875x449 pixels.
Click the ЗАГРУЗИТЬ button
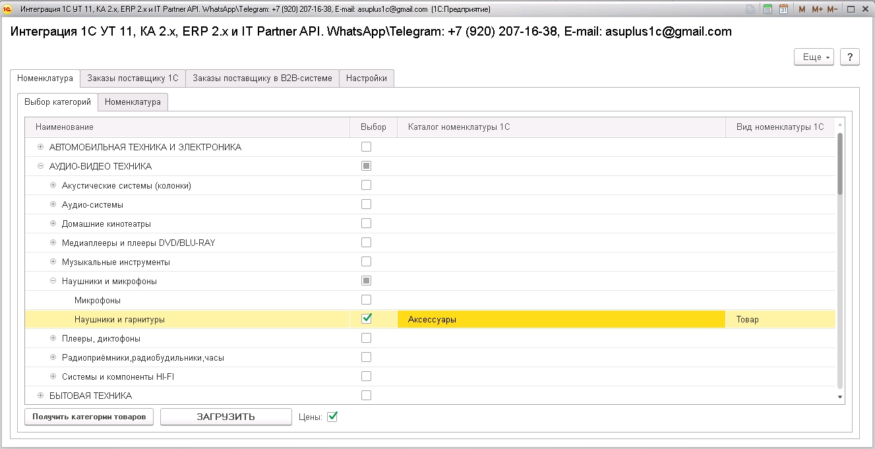click(226, 417)
